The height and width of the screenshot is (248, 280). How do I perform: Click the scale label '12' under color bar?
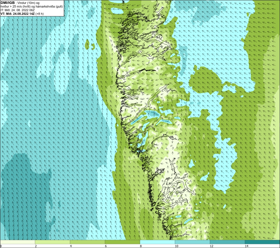click(x=212, y=246)
